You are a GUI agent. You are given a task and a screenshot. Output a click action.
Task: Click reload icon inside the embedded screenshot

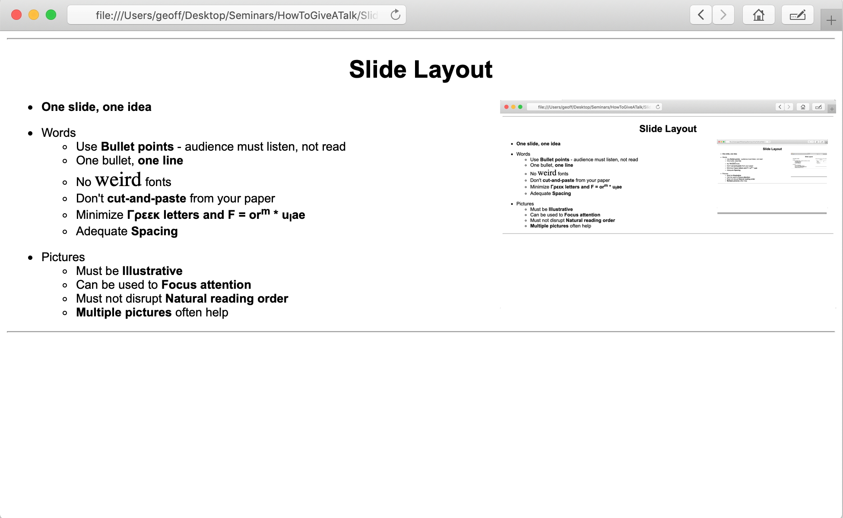pos(658,107)
